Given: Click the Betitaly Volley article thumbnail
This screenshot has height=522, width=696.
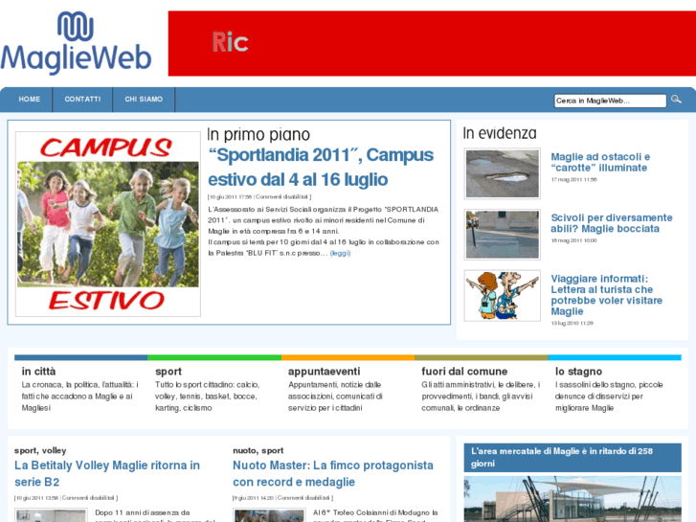Looking at the screenshot, I should coord(52,515).
